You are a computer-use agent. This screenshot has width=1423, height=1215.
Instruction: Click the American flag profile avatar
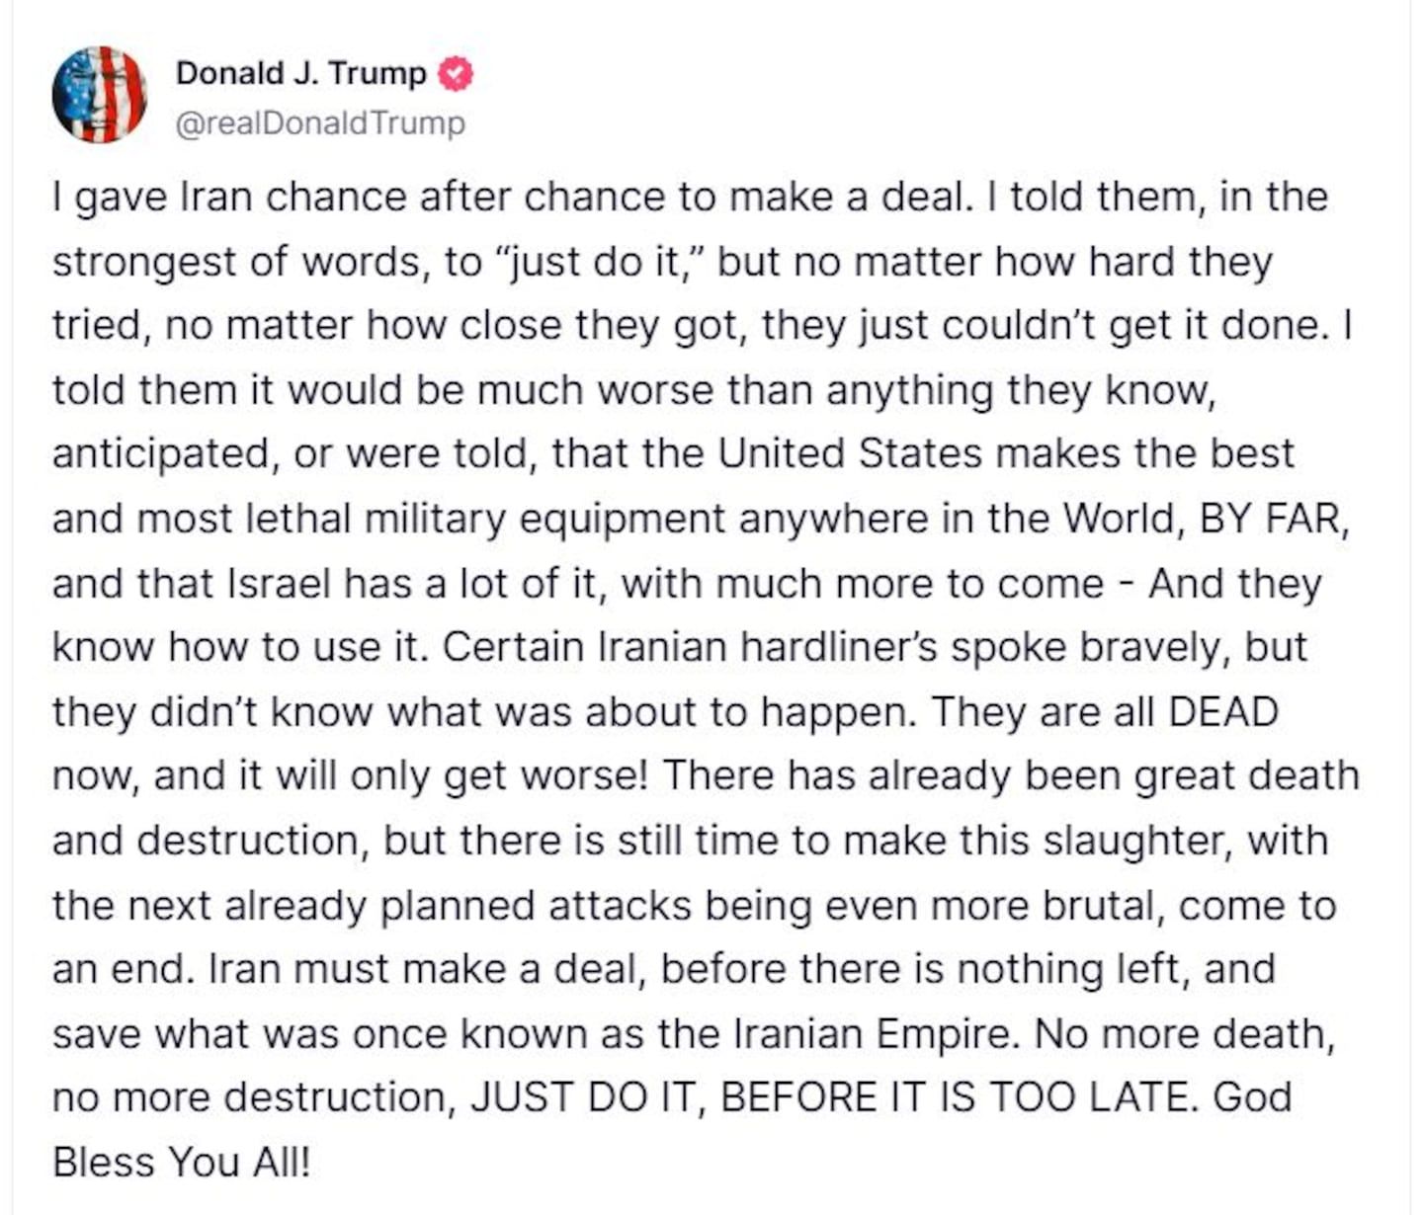[x=99, y=95]
